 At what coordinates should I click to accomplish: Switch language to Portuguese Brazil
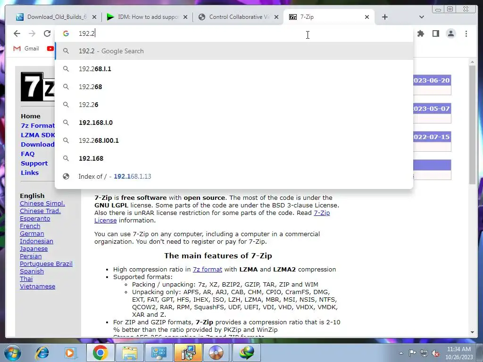point(46,264)
